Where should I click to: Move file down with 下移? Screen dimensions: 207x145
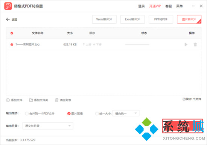[x=97, y=45]
